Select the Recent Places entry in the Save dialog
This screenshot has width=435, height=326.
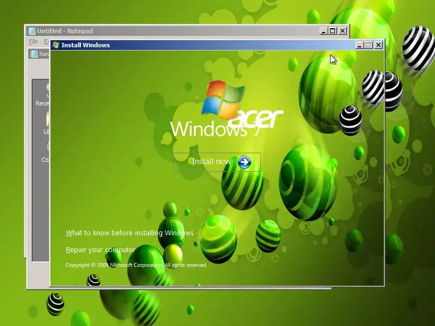43,95
